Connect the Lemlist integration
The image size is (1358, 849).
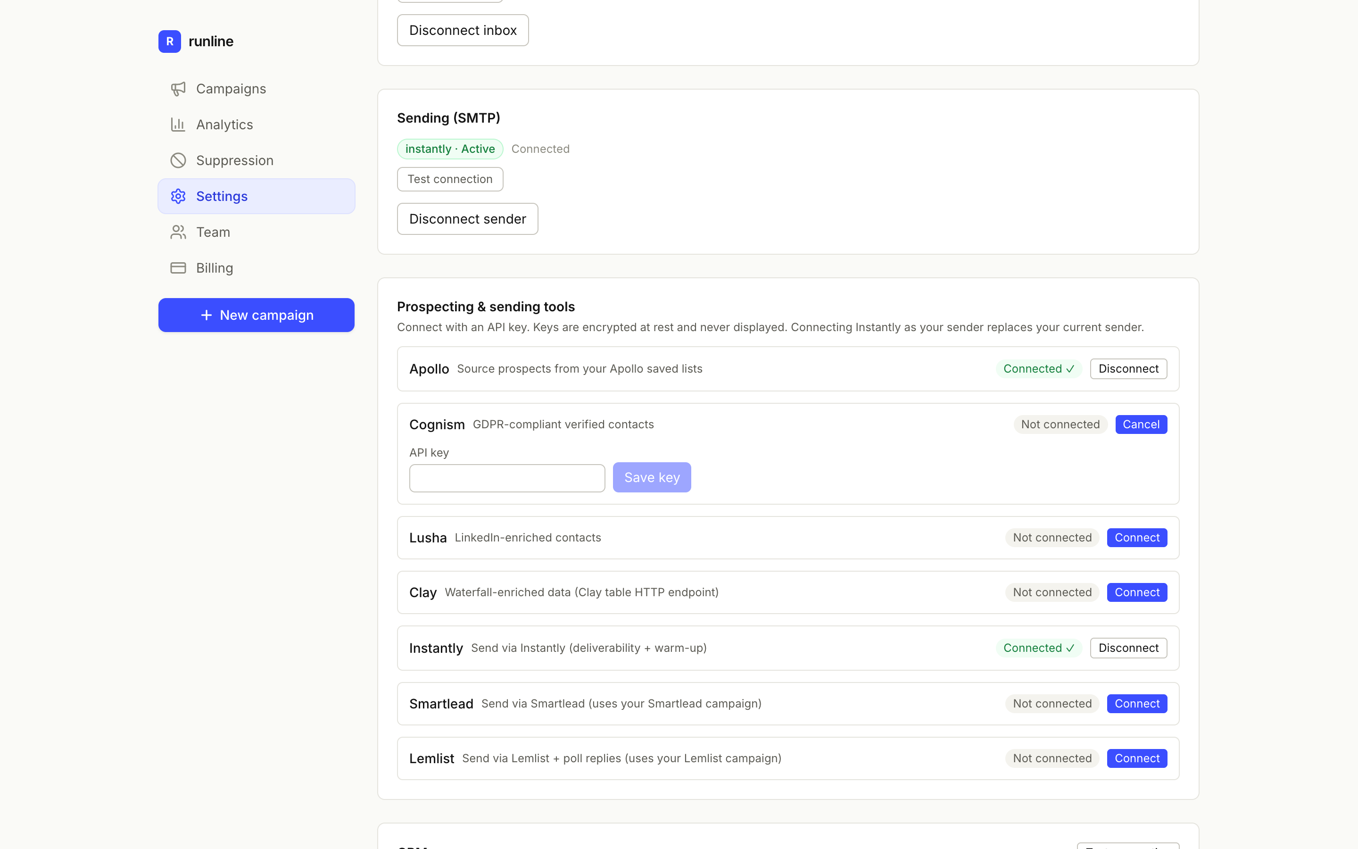pyautogui.click(x=1137, y=758)
